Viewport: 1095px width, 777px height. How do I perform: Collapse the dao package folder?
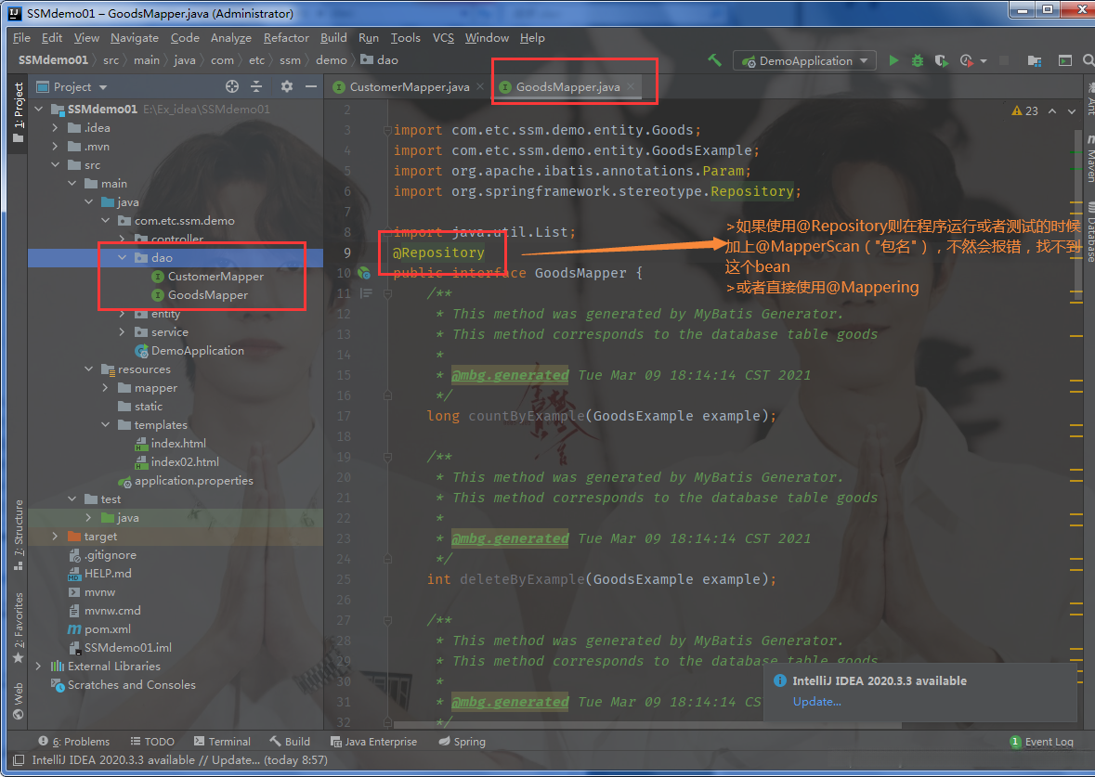(123, 258)
